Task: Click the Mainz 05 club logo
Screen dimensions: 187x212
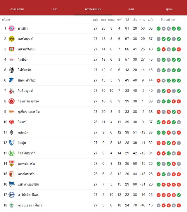Action: [12, 122]
